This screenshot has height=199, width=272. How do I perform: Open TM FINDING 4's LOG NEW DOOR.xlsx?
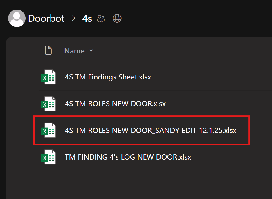[x=128, y=157]
